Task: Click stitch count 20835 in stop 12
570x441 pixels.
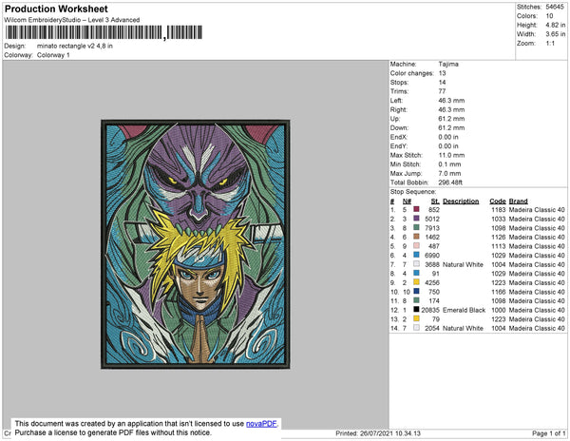Action: coord(430,310)
